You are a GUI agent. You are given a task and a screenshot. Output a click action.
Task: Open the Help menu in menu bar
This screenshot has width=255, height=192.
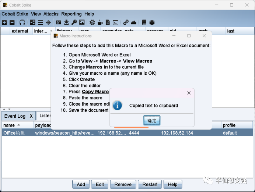coord(89,14)
